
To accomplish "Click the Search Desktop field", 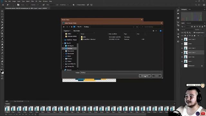I will pos(151,27).
